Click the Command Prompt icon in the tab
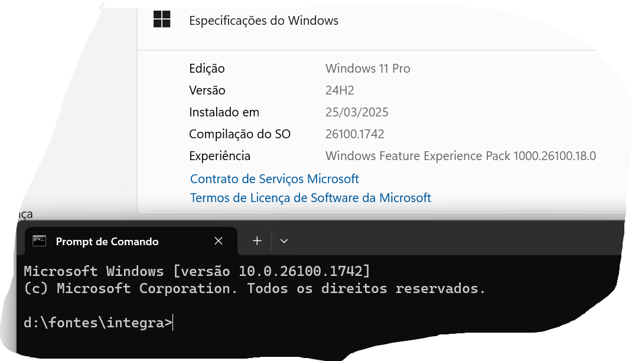The image size is (632, 361). (x=39, y=241)
